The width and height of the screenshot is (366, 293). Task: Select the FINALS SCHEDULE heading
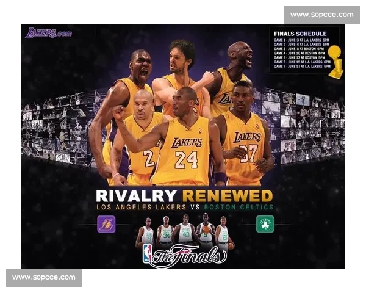click(300, 34)
